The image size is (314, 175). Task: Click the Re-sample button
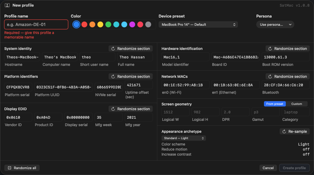pyautogui.click(x=295, y=131)
